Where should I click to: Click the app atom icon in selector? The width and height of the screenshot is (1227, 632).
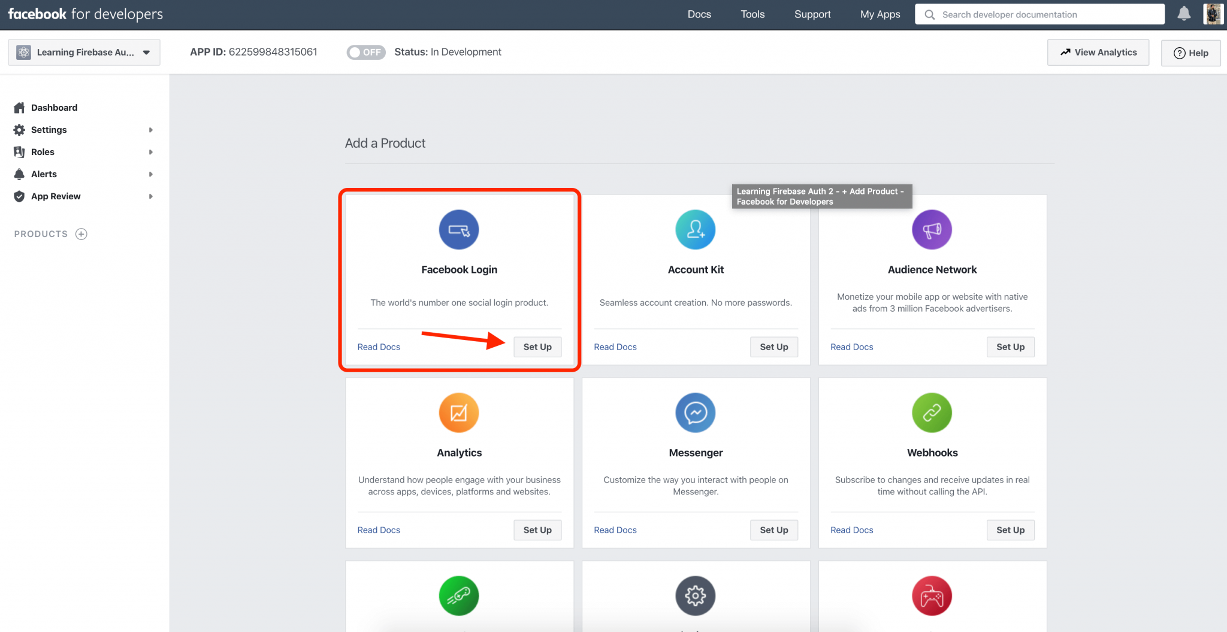point(23,52)
